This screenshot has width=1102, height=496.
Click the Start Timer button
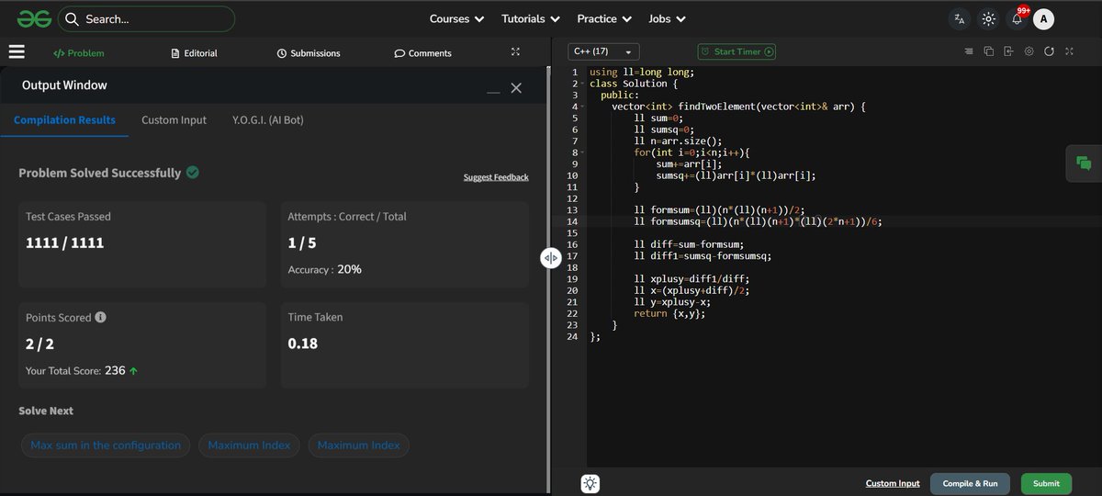737,51
